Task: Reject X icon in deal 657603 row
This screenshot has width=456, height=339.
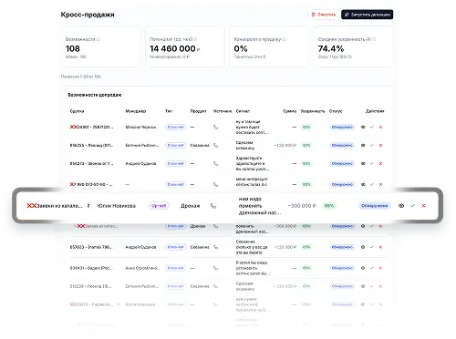Action: [380, 247]
